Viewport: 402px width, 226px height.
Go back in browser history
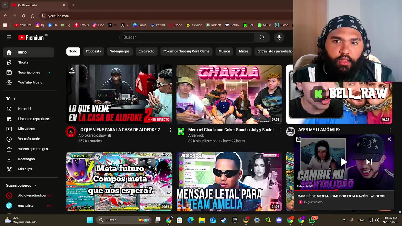(x=6, y=16)
